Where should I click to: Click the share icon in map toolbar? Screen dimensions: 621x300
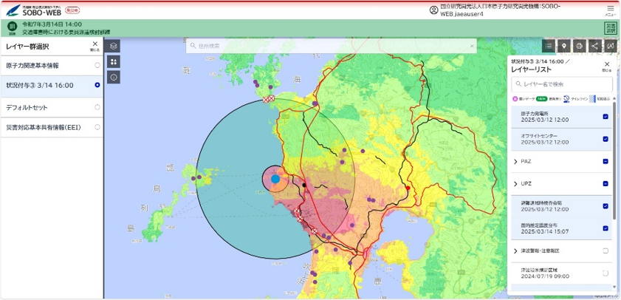[595, 46]
